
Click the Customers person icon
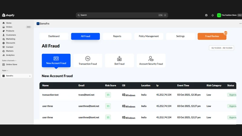coord(4,35)
